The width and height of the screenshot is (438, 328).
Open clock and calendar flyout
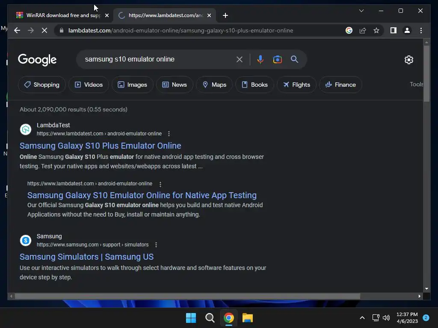[407, 318]
